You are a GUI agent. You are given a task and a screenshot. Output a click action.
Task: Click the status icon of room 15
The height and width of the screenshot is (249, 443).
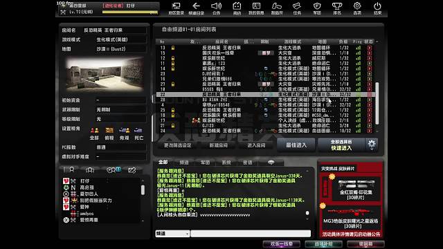[370, 53]
